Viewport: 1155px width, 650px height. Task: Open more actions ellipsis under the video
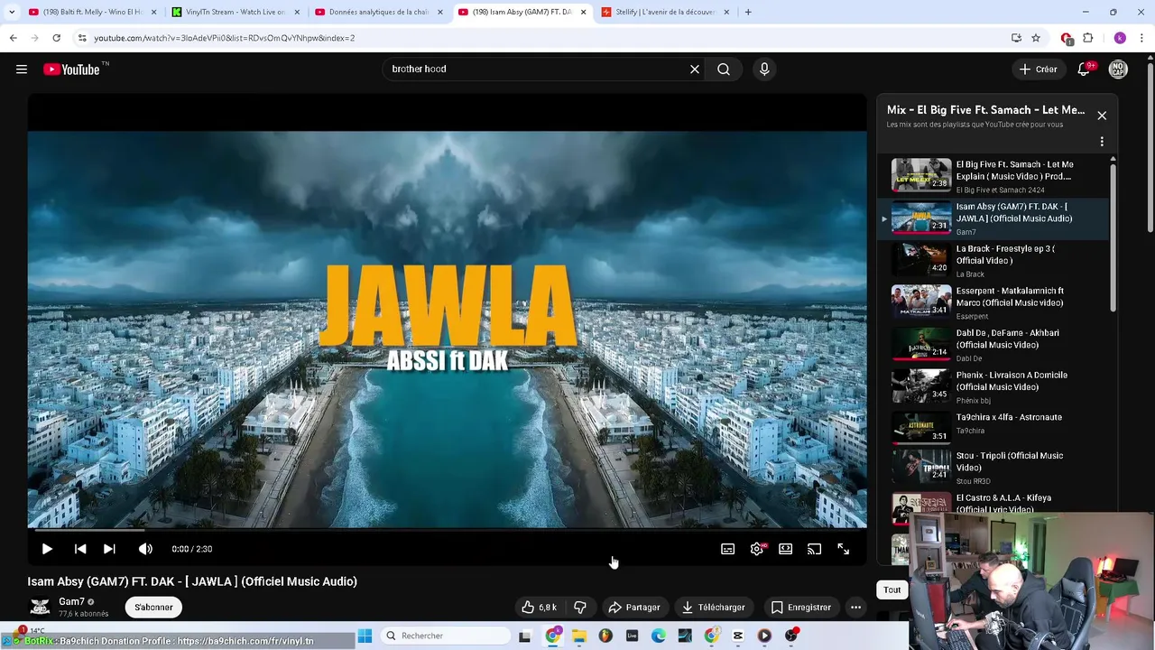coord(855,608)
